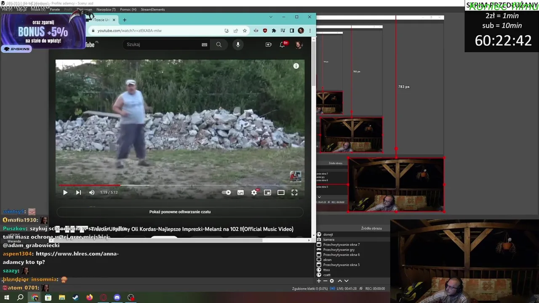Mute the YouTube video volume

pyautogui.click(x=92, y=192)
